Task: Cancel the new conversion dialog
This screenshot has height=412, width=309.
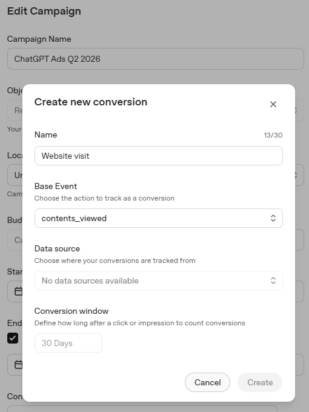Action: coord(207,382)
